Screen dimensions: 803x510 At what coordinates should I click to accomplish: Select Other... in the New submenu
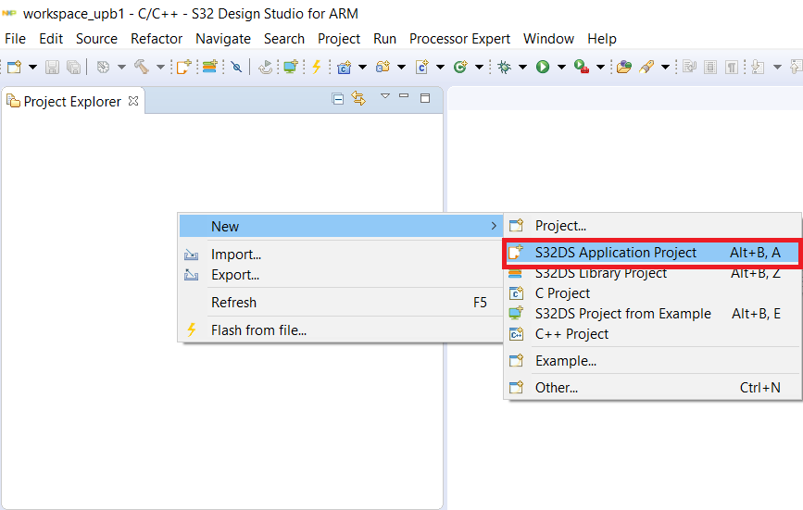click(x=651, y=388)
